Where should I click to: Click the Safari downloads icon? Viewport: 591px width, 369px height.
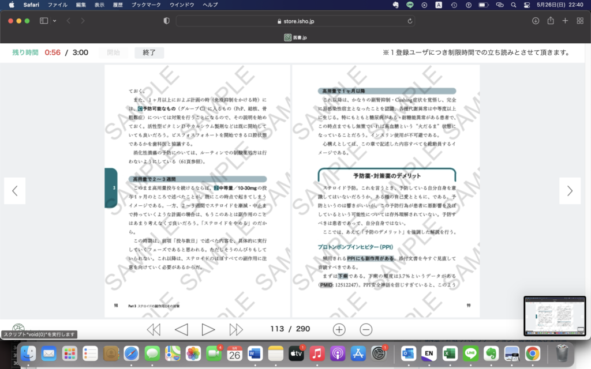536,21
